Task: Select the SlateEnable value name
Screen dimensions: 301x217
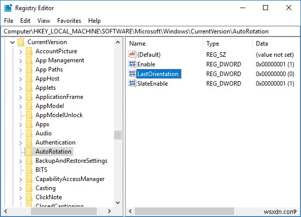Action: click(153, 84)
